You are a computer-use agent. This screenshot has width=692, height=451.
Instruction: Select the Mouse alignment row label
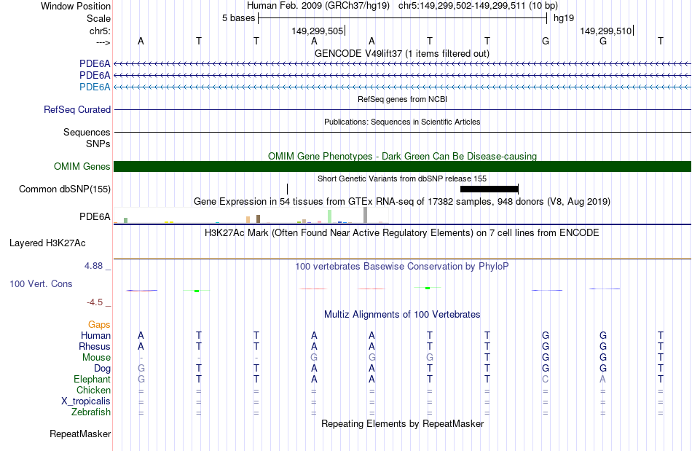coord(96,358)
